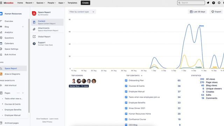Open Employee Benefits in the page tree
Image resolution: width=224 pixels, height=126 pixels.
click(13, 110)
